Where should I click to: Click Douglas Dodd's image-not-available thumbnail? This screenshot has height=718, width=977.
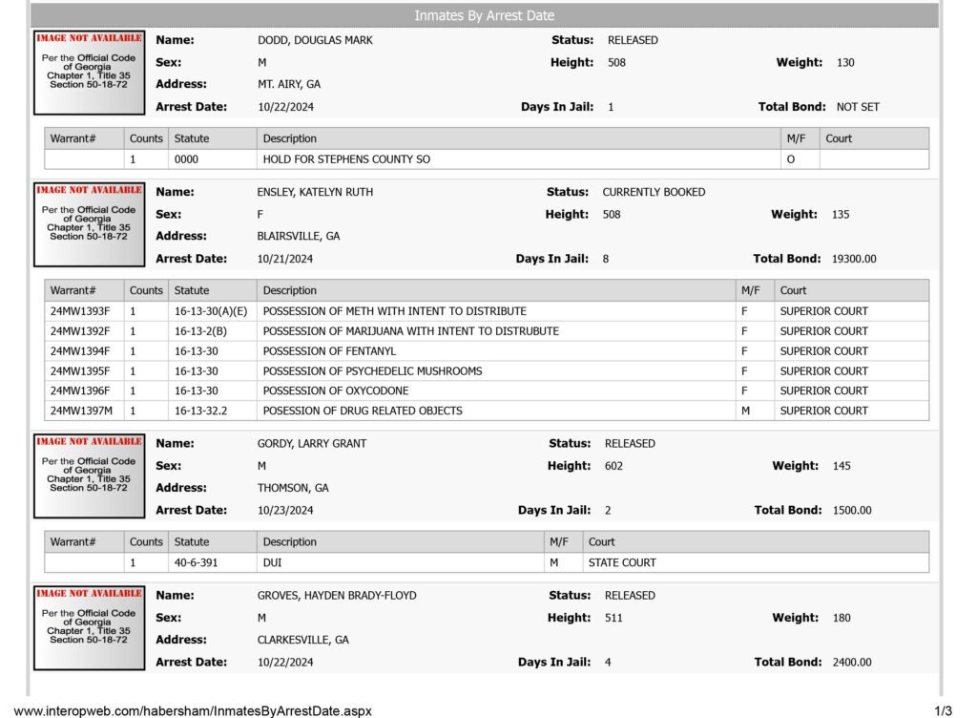(x=89, y=73)
